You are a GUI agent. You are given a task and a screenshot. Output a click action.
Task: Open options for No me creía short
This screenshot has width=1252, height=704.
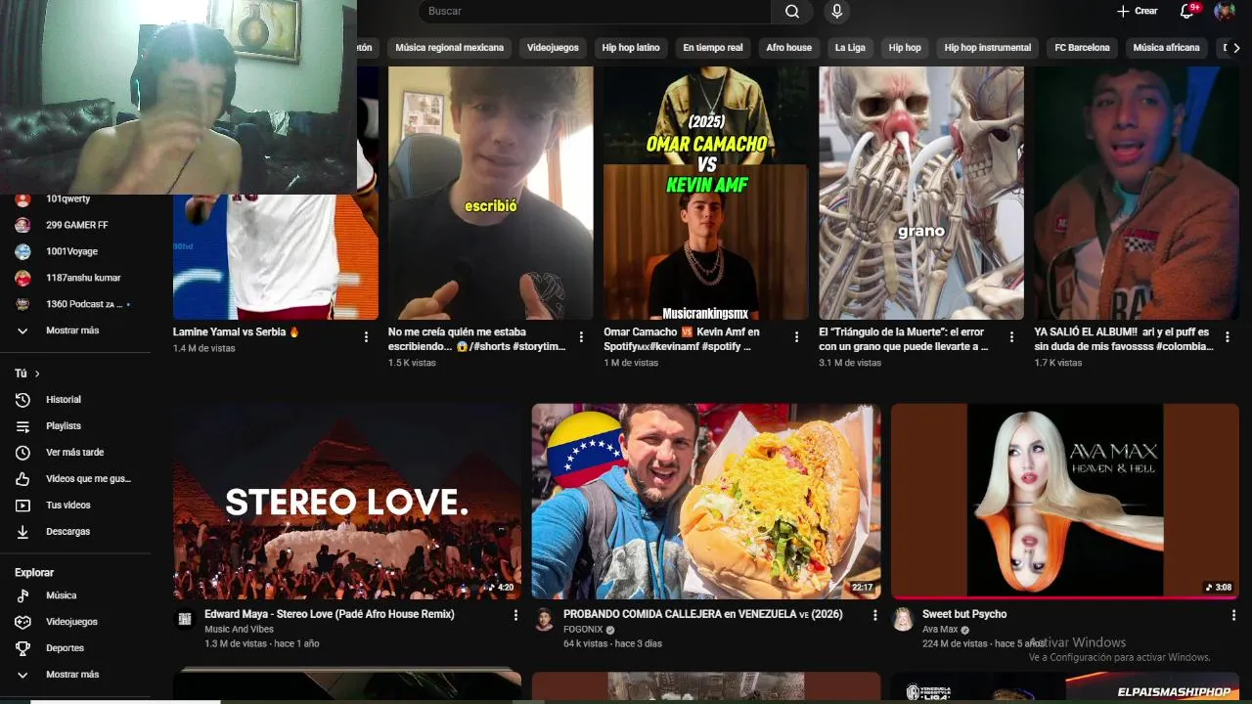click(581, 336)
